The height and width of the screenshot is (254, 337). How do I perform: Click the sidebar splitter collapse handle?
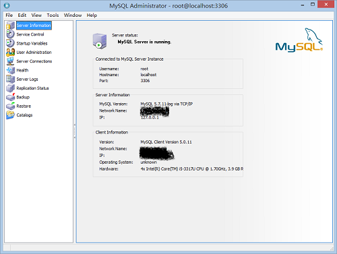click(x=75, y=131)
